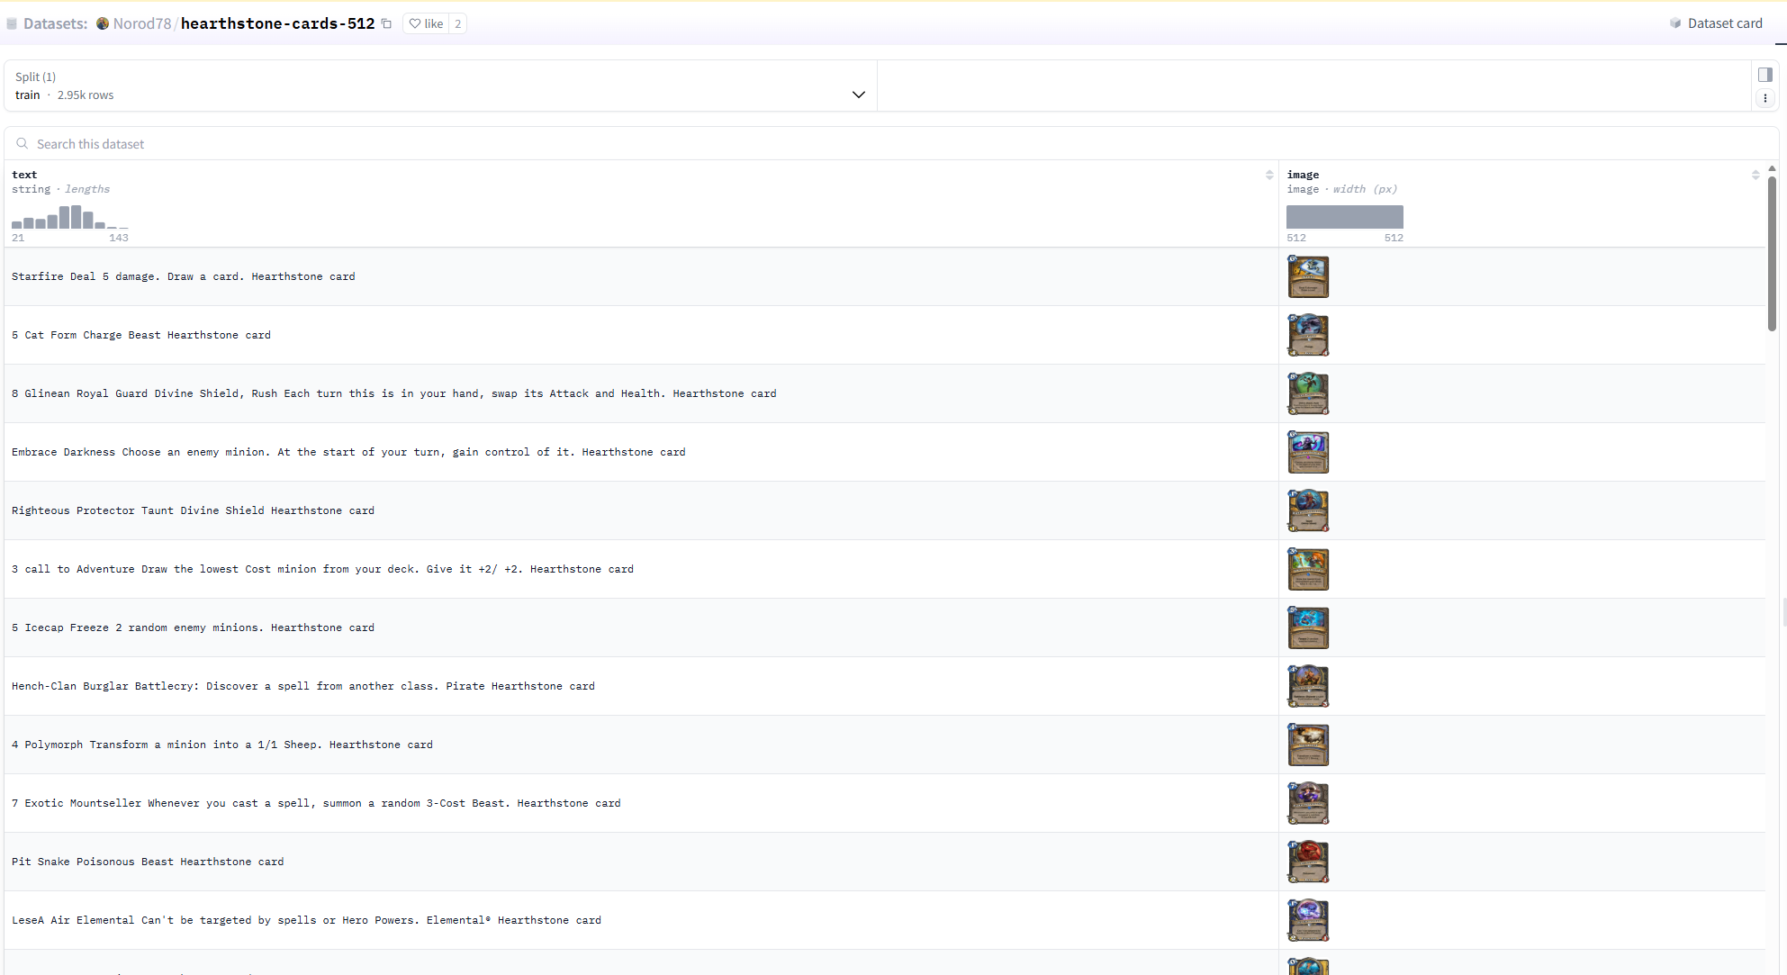This screenshot has width=1787, height=975.
Task: Open the Dataset card icon link
Action: (x=1674, y=23)
